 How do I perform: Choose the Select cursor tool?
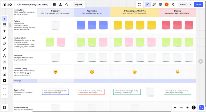4,19
